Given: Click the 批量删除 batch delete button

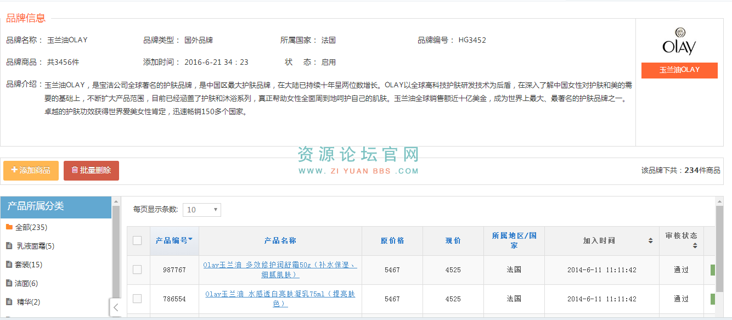Looking at the screenshot, I should [91, 171].
